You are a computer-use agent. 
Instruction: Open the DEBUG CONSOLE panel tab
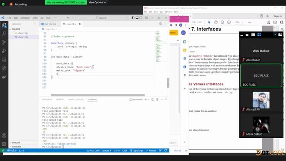click(76, 99)
